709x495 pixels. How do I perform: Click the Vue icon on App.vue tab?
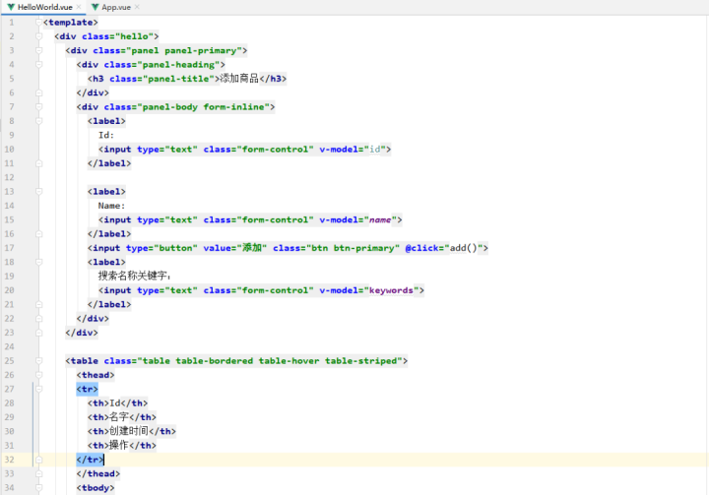pyautogui.click(x=95, y=7)
